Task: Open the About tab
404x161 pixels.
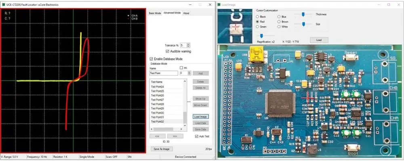Action: [186, 13]
